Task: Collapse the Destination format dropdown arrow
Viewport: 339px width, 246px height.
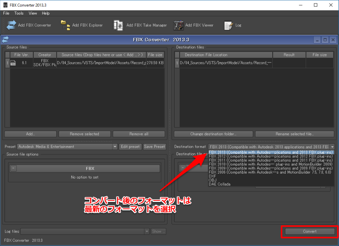Action: pyautogui.click(x=332, y=147)
